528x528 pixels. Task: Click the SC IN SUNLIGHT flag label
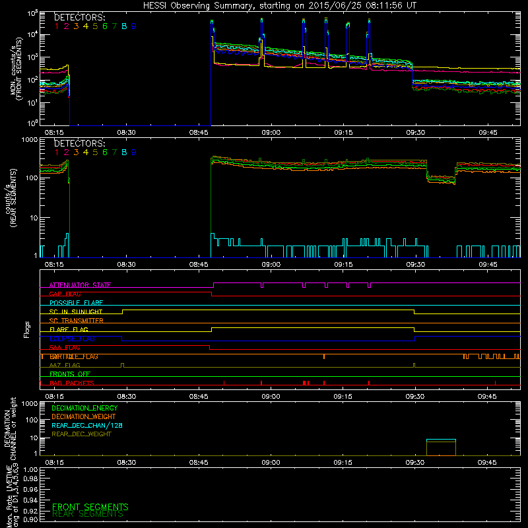tap(76, 312)
